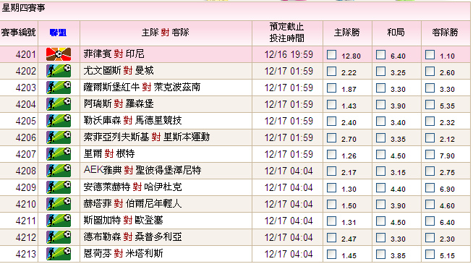The image size is (473, 264).
Task: Click match text 斯圖加特 對 歐登塞
Action: pyautogui.click(x=124, y=221)
